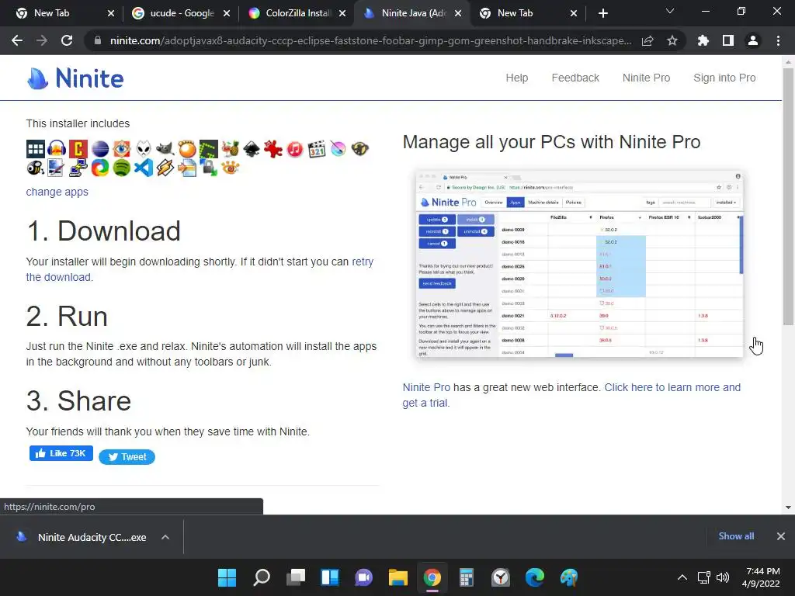Toggle Chrome side panel
The image size is (795, 596).
(x=728, y=40)
